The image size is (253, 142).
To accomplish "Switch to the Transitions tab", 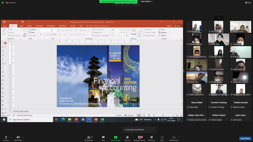I will [39, 26].
